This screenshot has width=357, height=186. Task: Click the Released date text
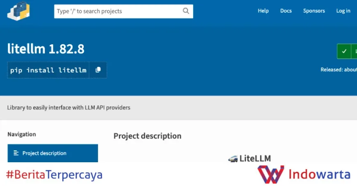click(x=339, y=70)
